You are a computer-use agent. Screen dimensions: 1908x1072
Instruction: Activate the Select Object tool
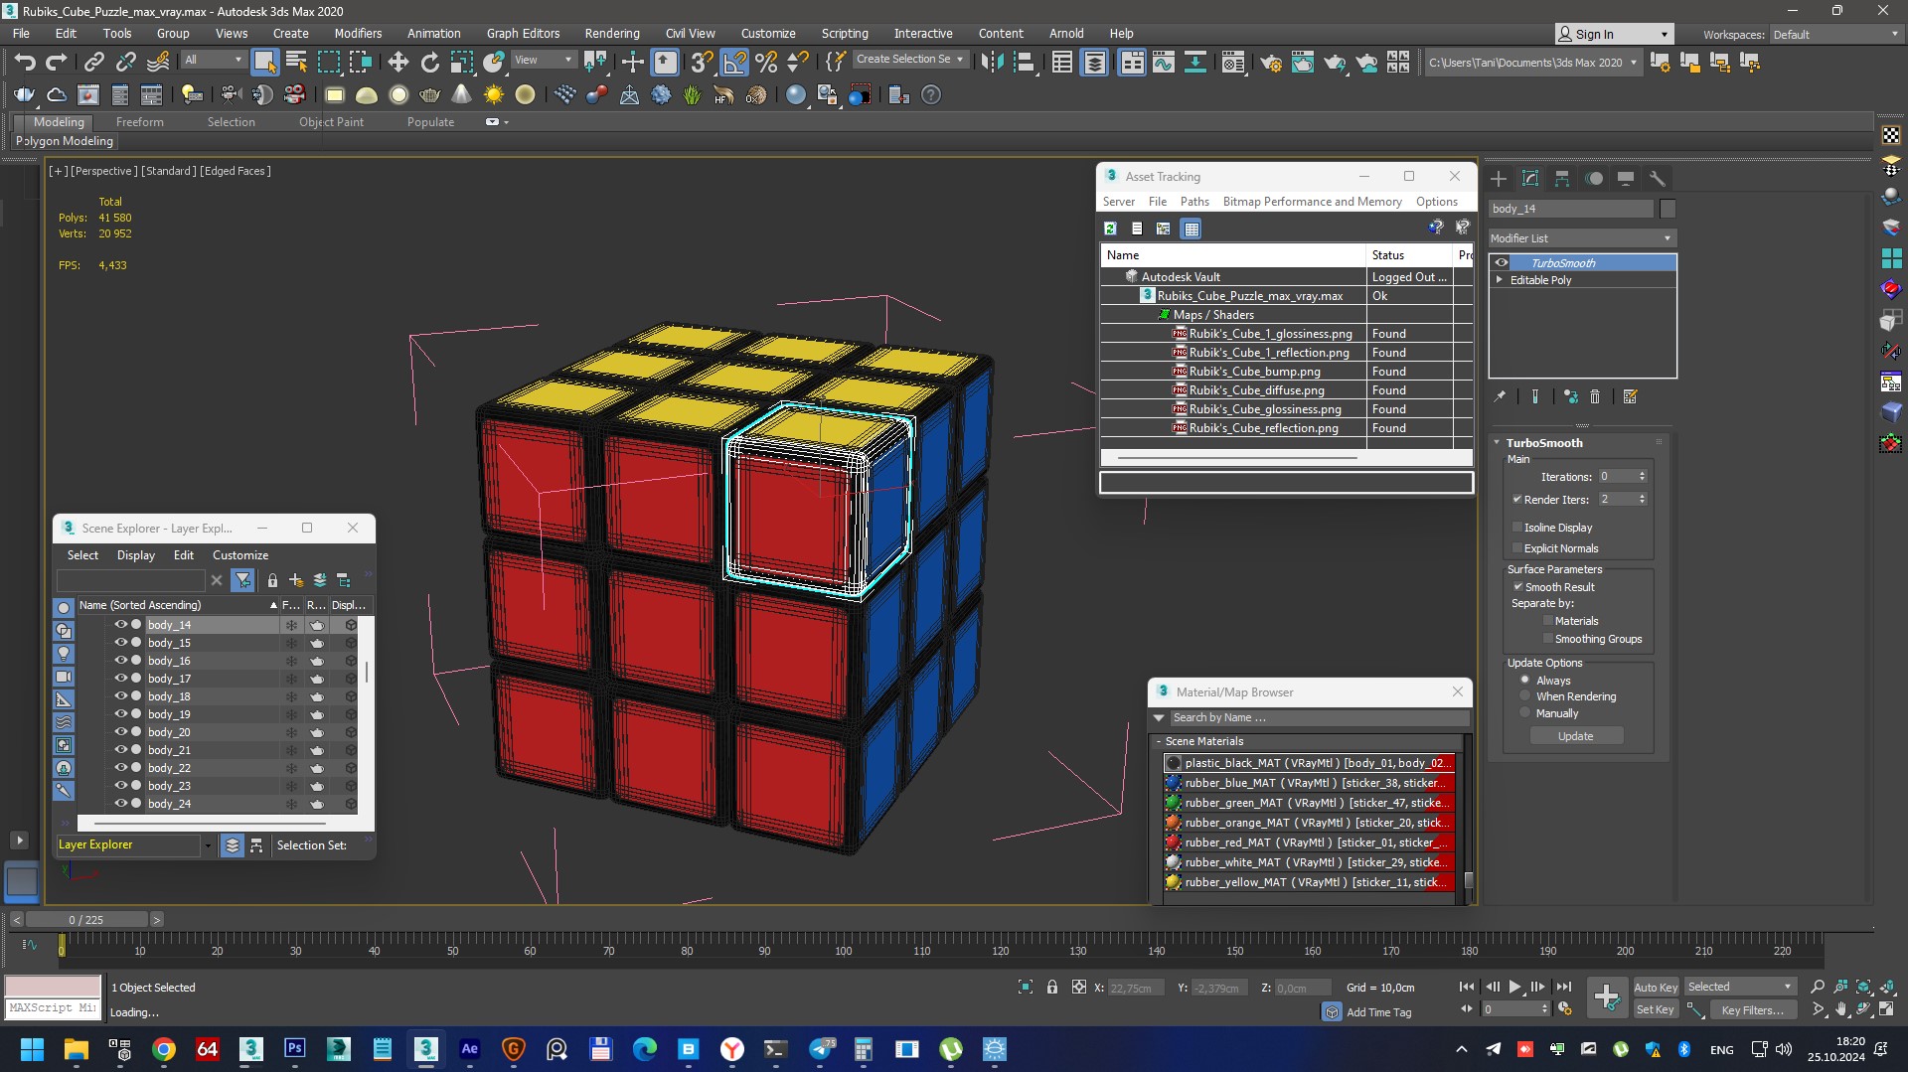coord(264,63)
